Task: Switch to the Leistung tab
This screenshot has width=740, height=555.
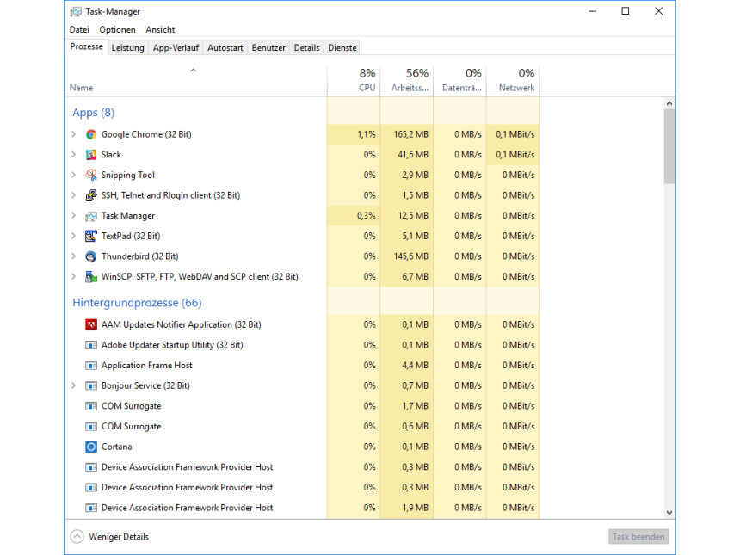Action: 128,47
